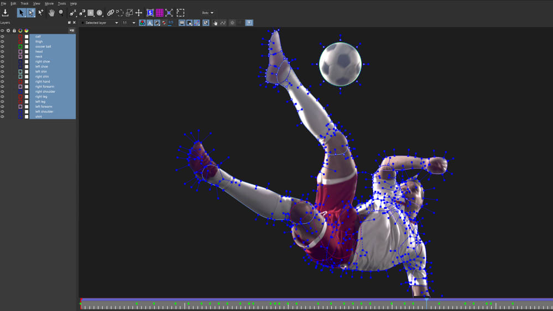The width and height of the screenshot is (553, 311).
Task: Open the 1:1 zoom ratio dropdown
Action: click(x=129, y=23)
